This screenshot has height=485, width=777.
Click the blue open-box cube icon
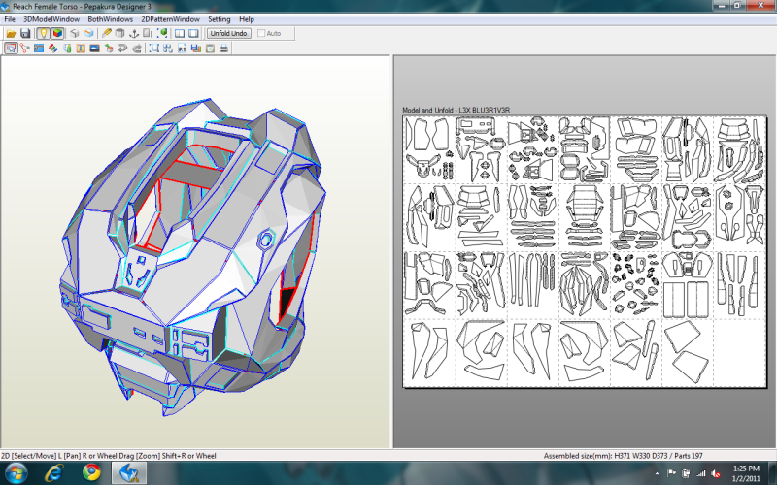88,34
